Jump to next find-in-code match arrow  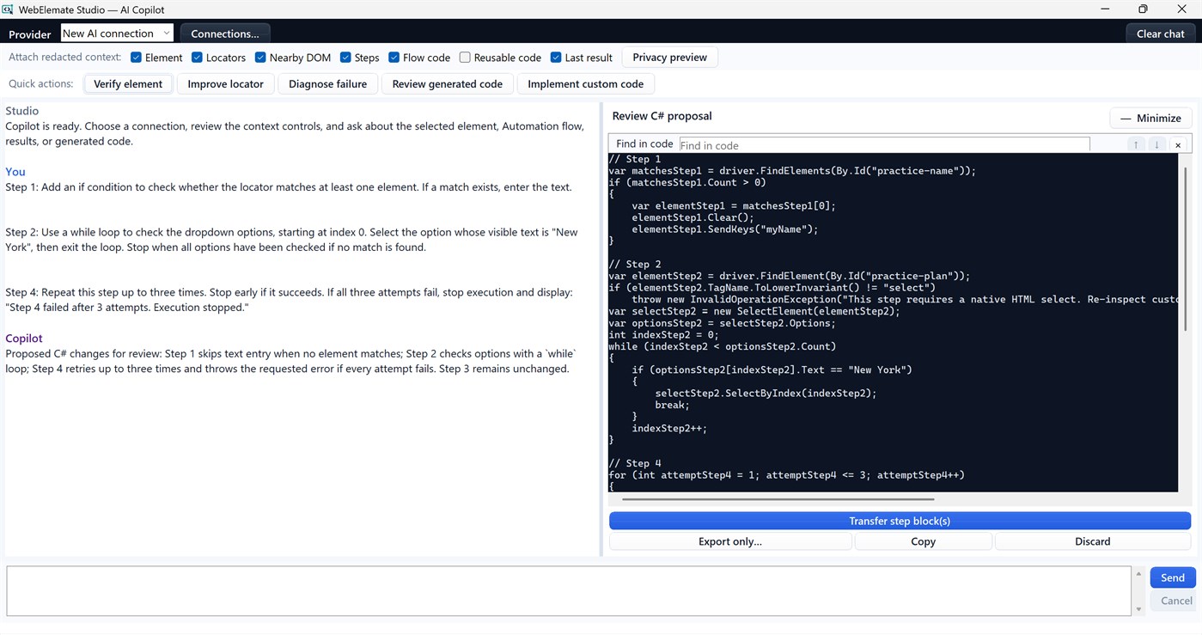pos(1156,144)
